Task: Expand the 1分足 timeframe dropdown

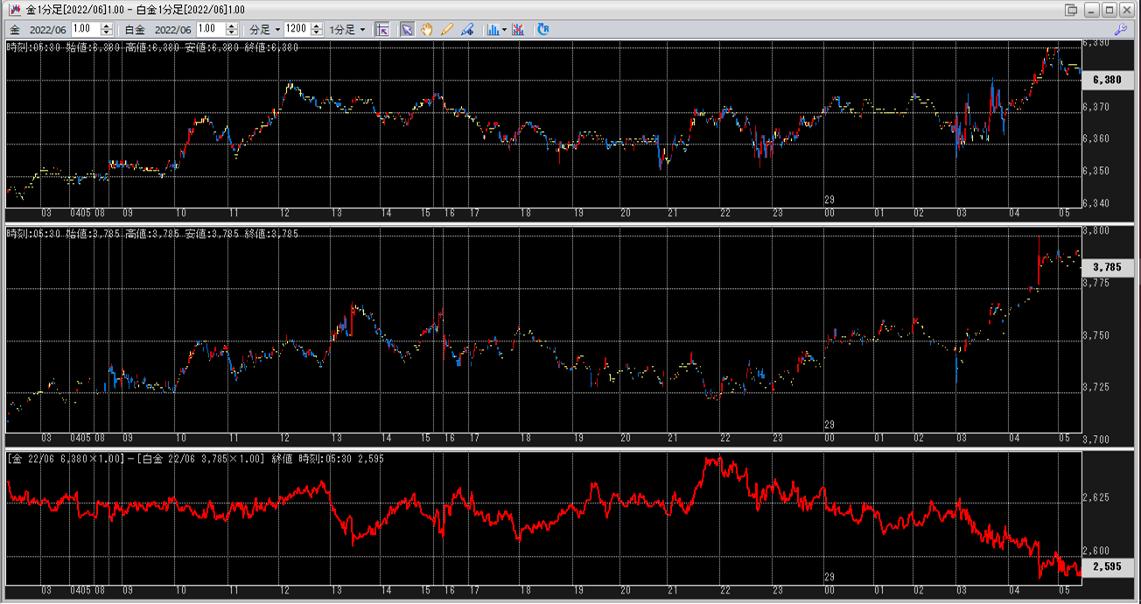Action: tap(348, 29)
